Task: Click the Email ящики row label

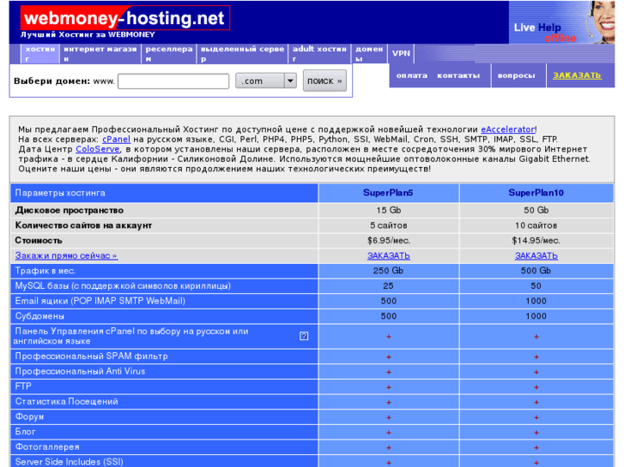Action: (x=100, y=301)
